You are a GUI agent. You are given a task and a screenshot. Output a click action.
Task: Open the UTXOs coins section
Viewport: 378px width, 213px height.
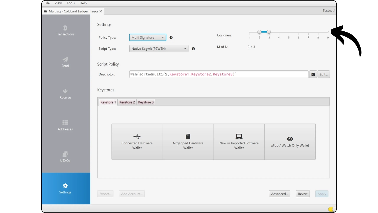tap(65, 157)
